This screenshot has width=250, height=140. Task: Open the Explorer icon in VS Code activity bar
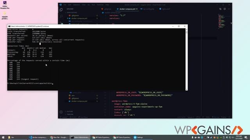(61, 10)
